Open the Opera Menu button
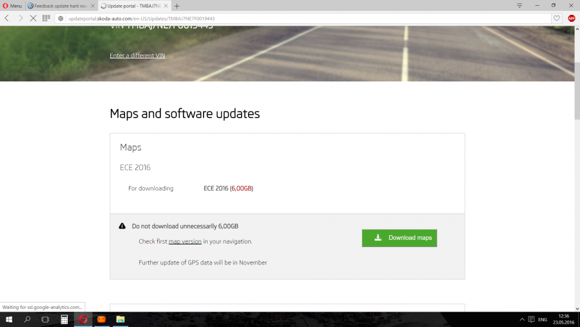This screenshot has height=327, width=580. [x=12, y=6]
